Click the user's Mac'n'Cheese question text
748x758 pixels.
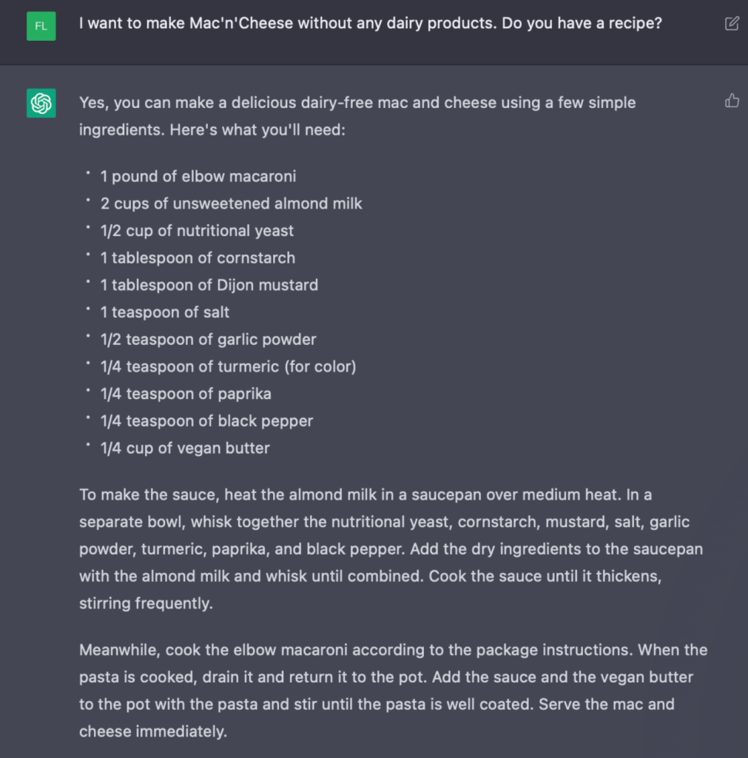(370, 24)
